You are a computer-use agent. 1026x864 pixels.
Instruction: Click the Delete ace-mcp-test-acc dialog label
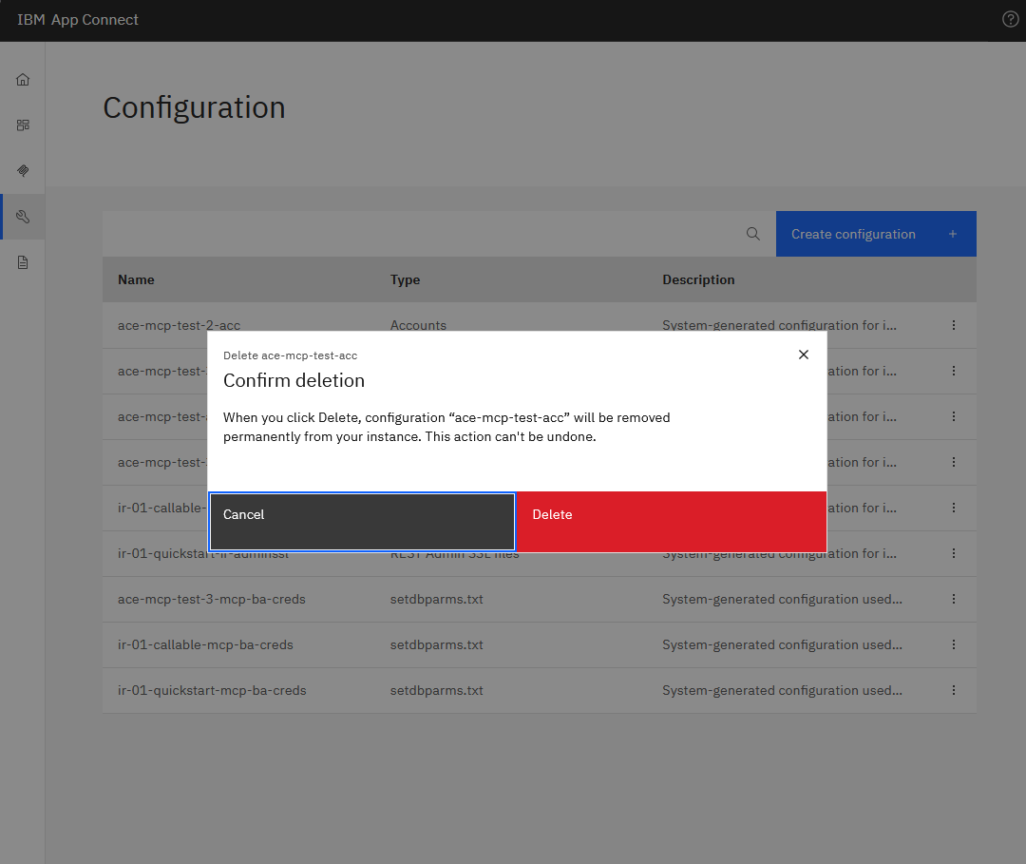click(x=290, y=355)
